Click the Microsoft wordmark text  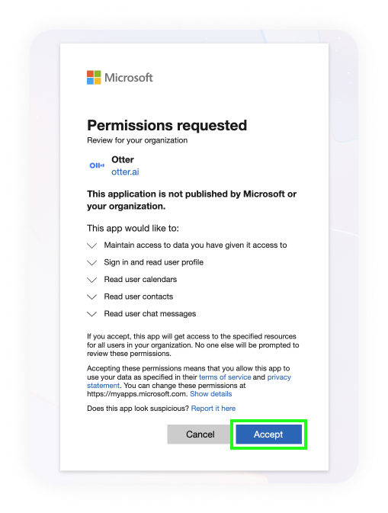pos(129,78)
